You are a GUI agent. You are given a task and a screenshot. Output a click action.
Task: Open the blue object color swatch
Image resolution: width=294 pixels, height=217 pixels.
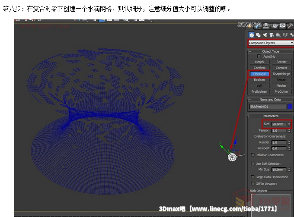coord(290,107)
